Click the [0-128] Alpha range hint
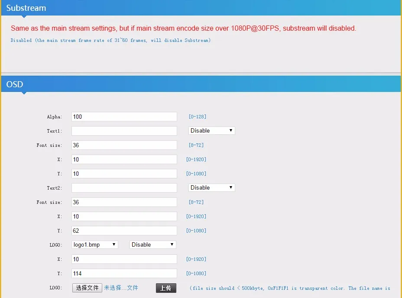 (198, 117)
